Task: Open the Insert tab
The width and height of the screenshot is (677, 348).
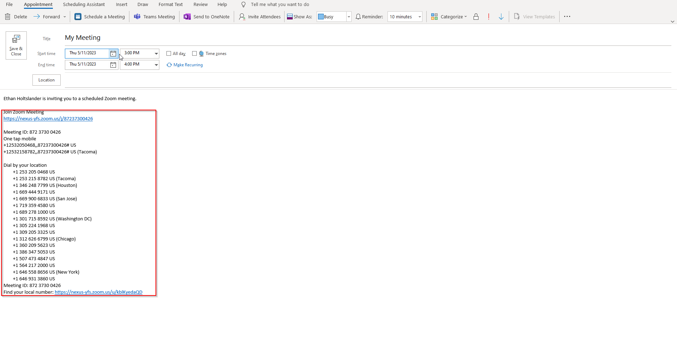Action: coord(122,5)
